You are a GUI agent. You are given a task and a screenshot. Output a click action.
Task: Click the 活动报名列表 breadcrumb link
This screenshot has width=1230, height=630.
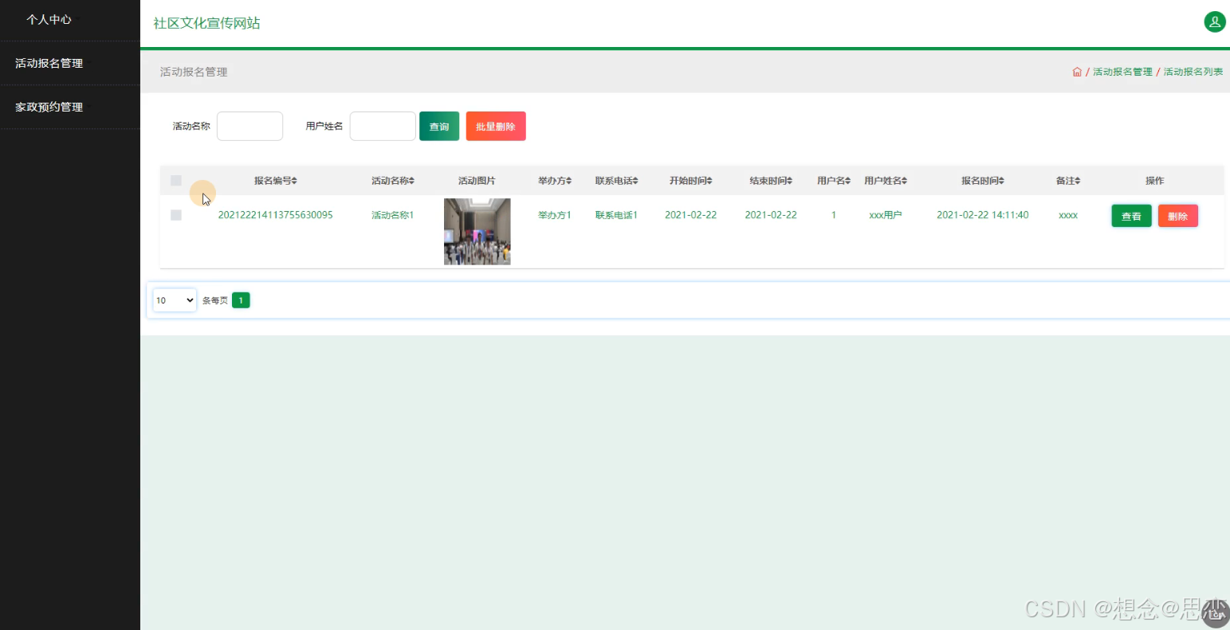[x=1193, y=72]
